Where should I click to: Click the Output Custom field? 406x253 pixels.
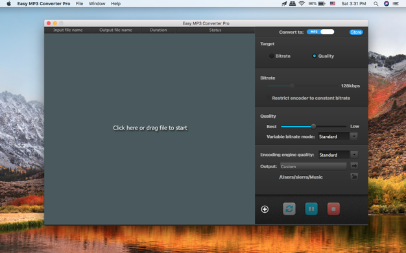[313, 166]
